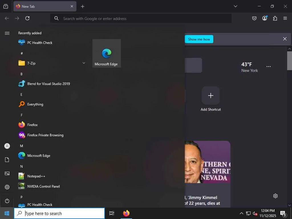Focus the taskbar search box
The height and width of the screenshot is (219, 292).
pos(59,213)
